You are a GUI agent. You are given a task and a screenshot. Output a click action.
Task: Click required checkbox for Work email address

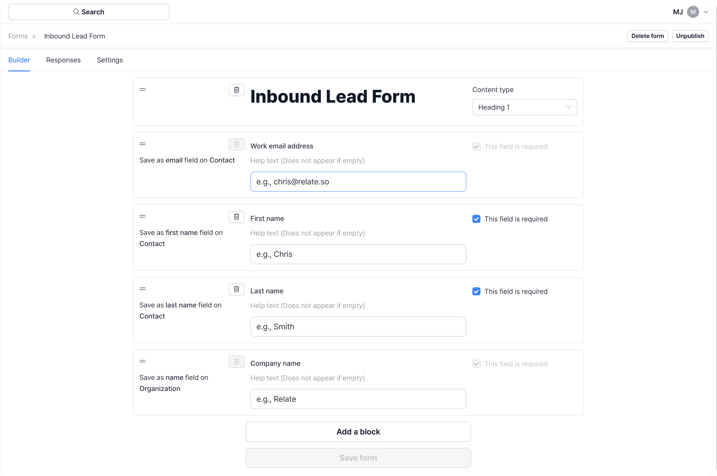pos(476,147)
